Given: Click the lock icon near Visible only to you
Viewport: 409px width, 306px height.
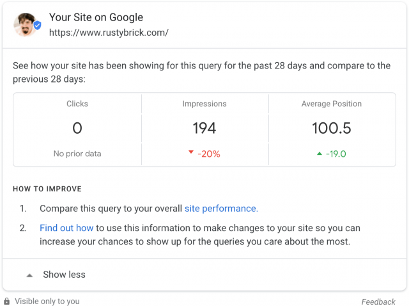Looking at the screenshot, I should click(x=6, y=301).
